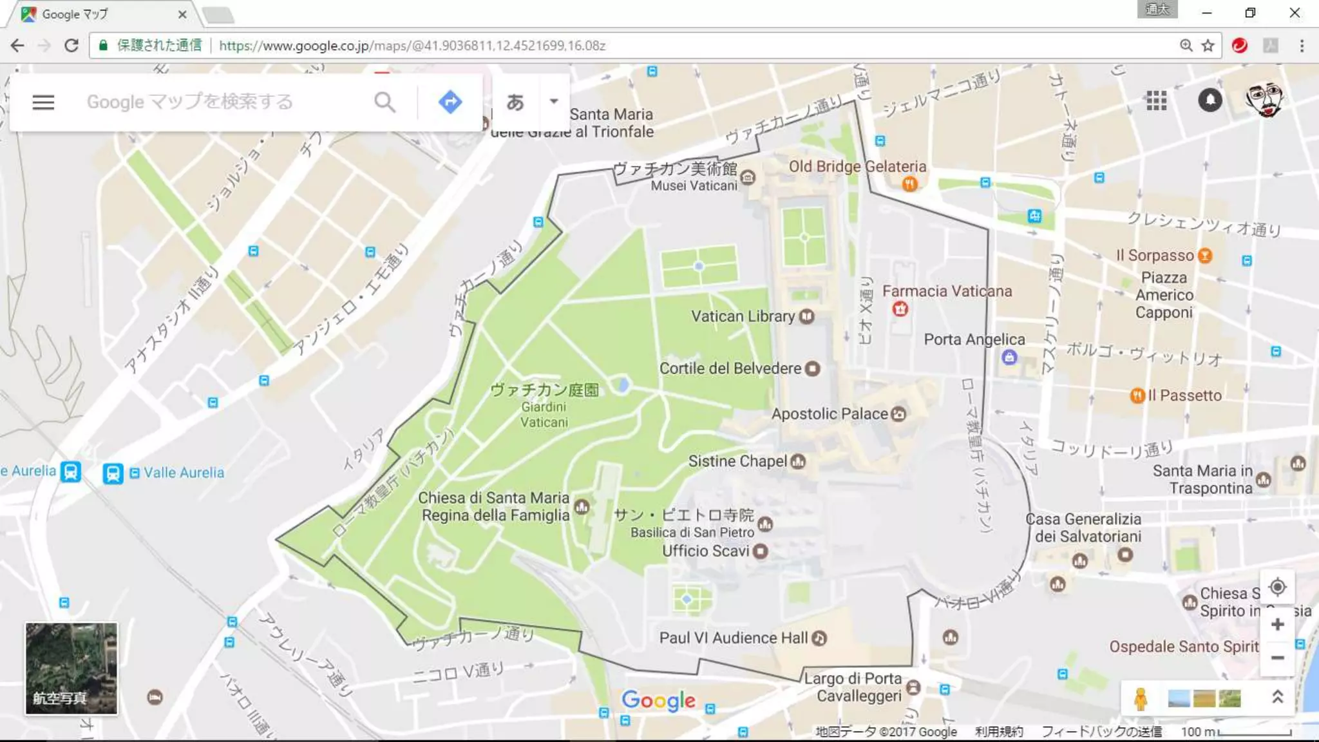
Task: Expand the imagery strip with double chevron
Action: (x=1277, y=697)
